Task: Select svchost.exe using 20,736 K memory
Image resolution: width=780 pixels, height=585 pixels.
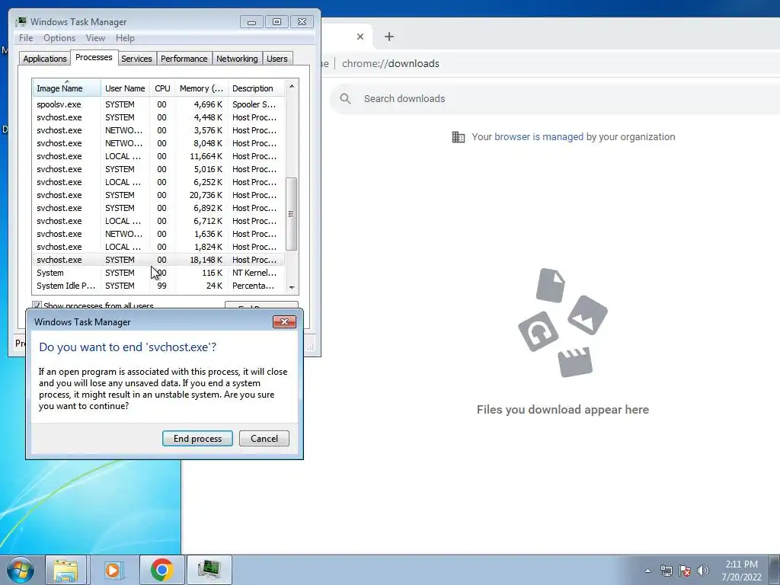Action: (x=158, y=195)
